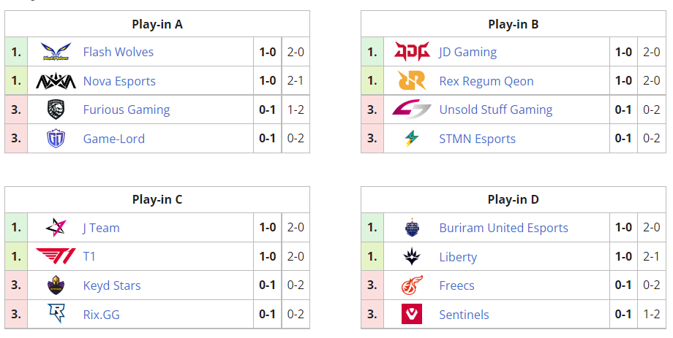Click the red T1 logo
673x338 pixels.
(x=56, y=256)
